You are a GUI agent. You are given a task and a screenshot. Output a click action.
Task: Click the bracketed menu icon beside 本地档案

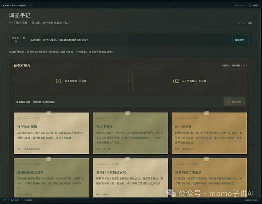(31, 5)
